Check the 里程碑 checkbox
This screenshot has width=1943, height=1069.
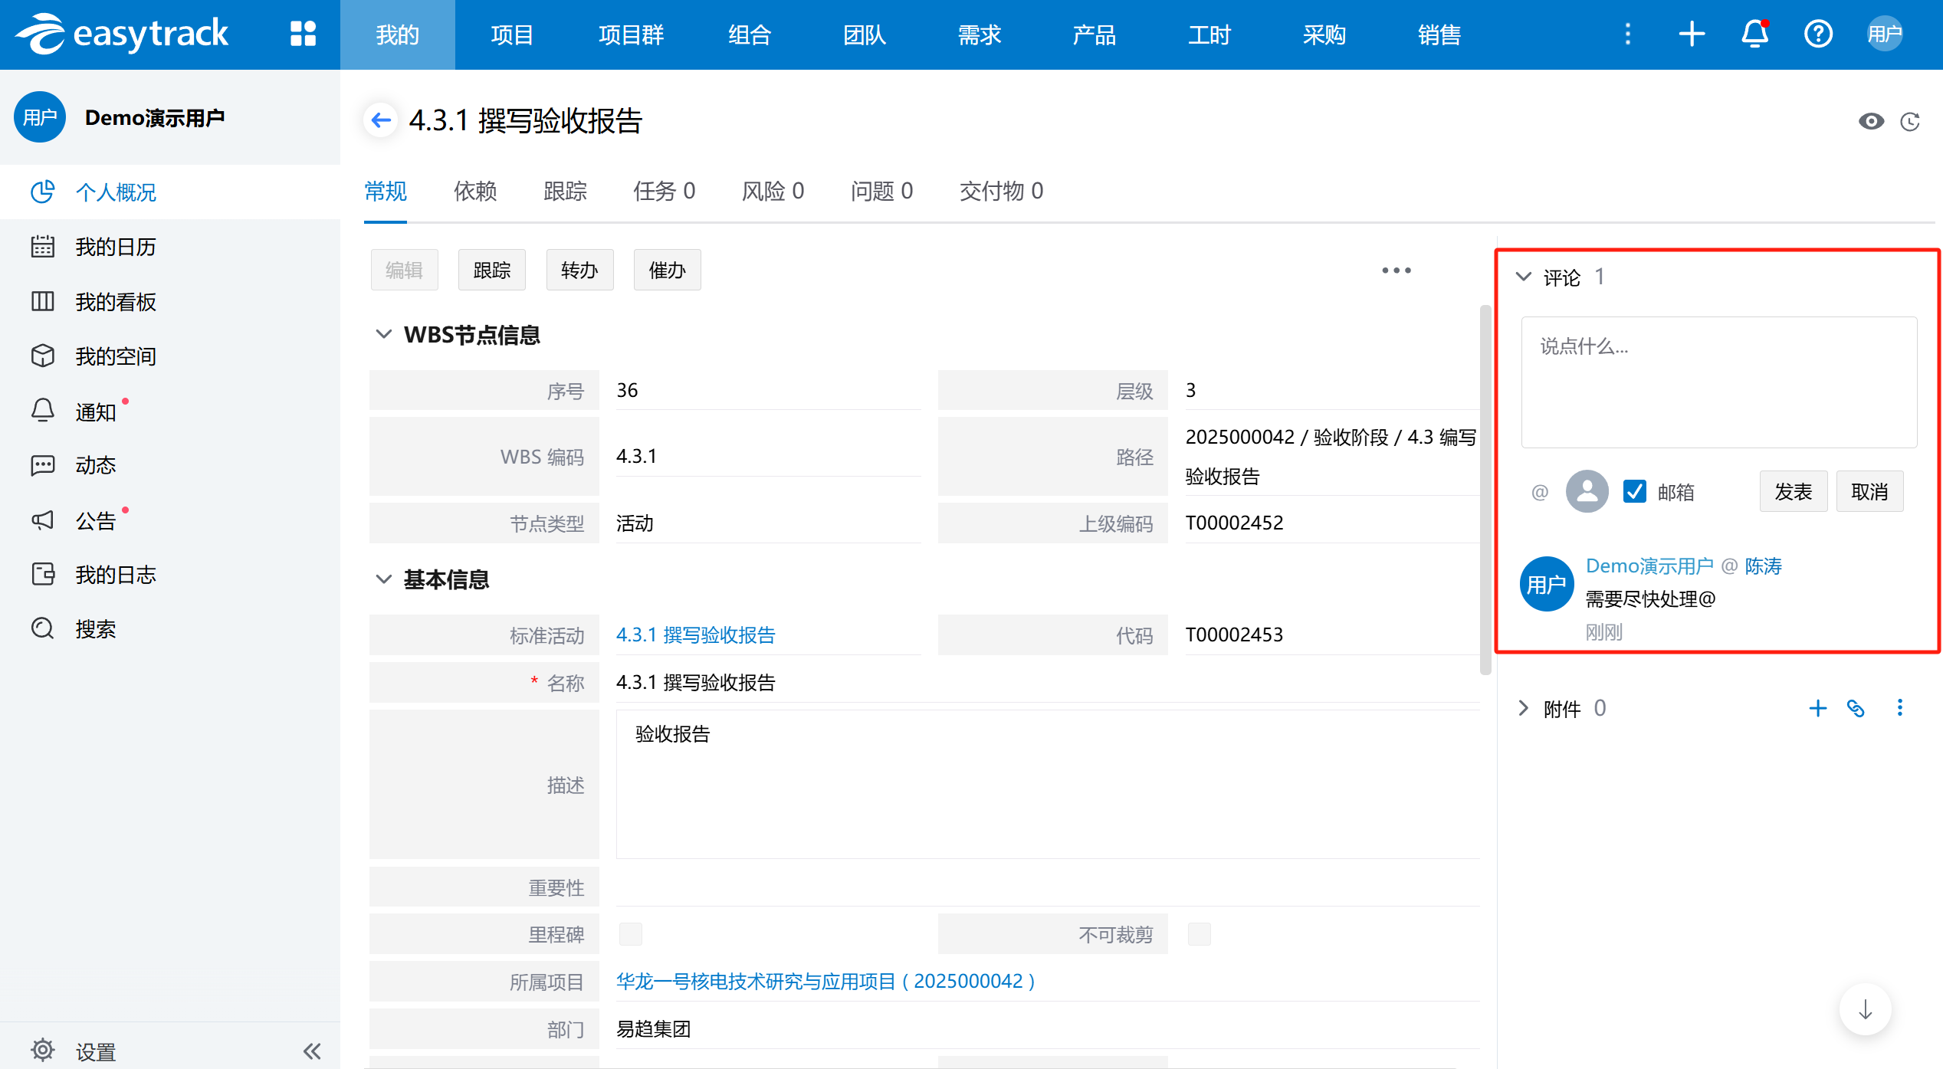pyautogui.click(x=630, y=934)
